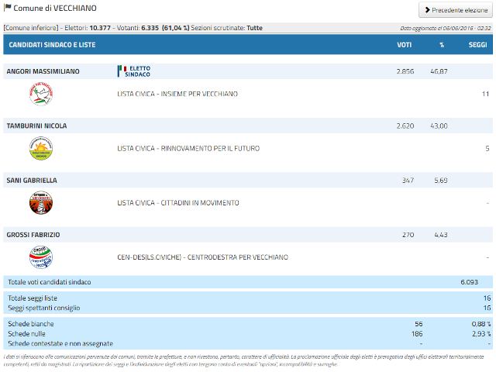
Task: Click the SEGGI column header
Action: point(477,45)
